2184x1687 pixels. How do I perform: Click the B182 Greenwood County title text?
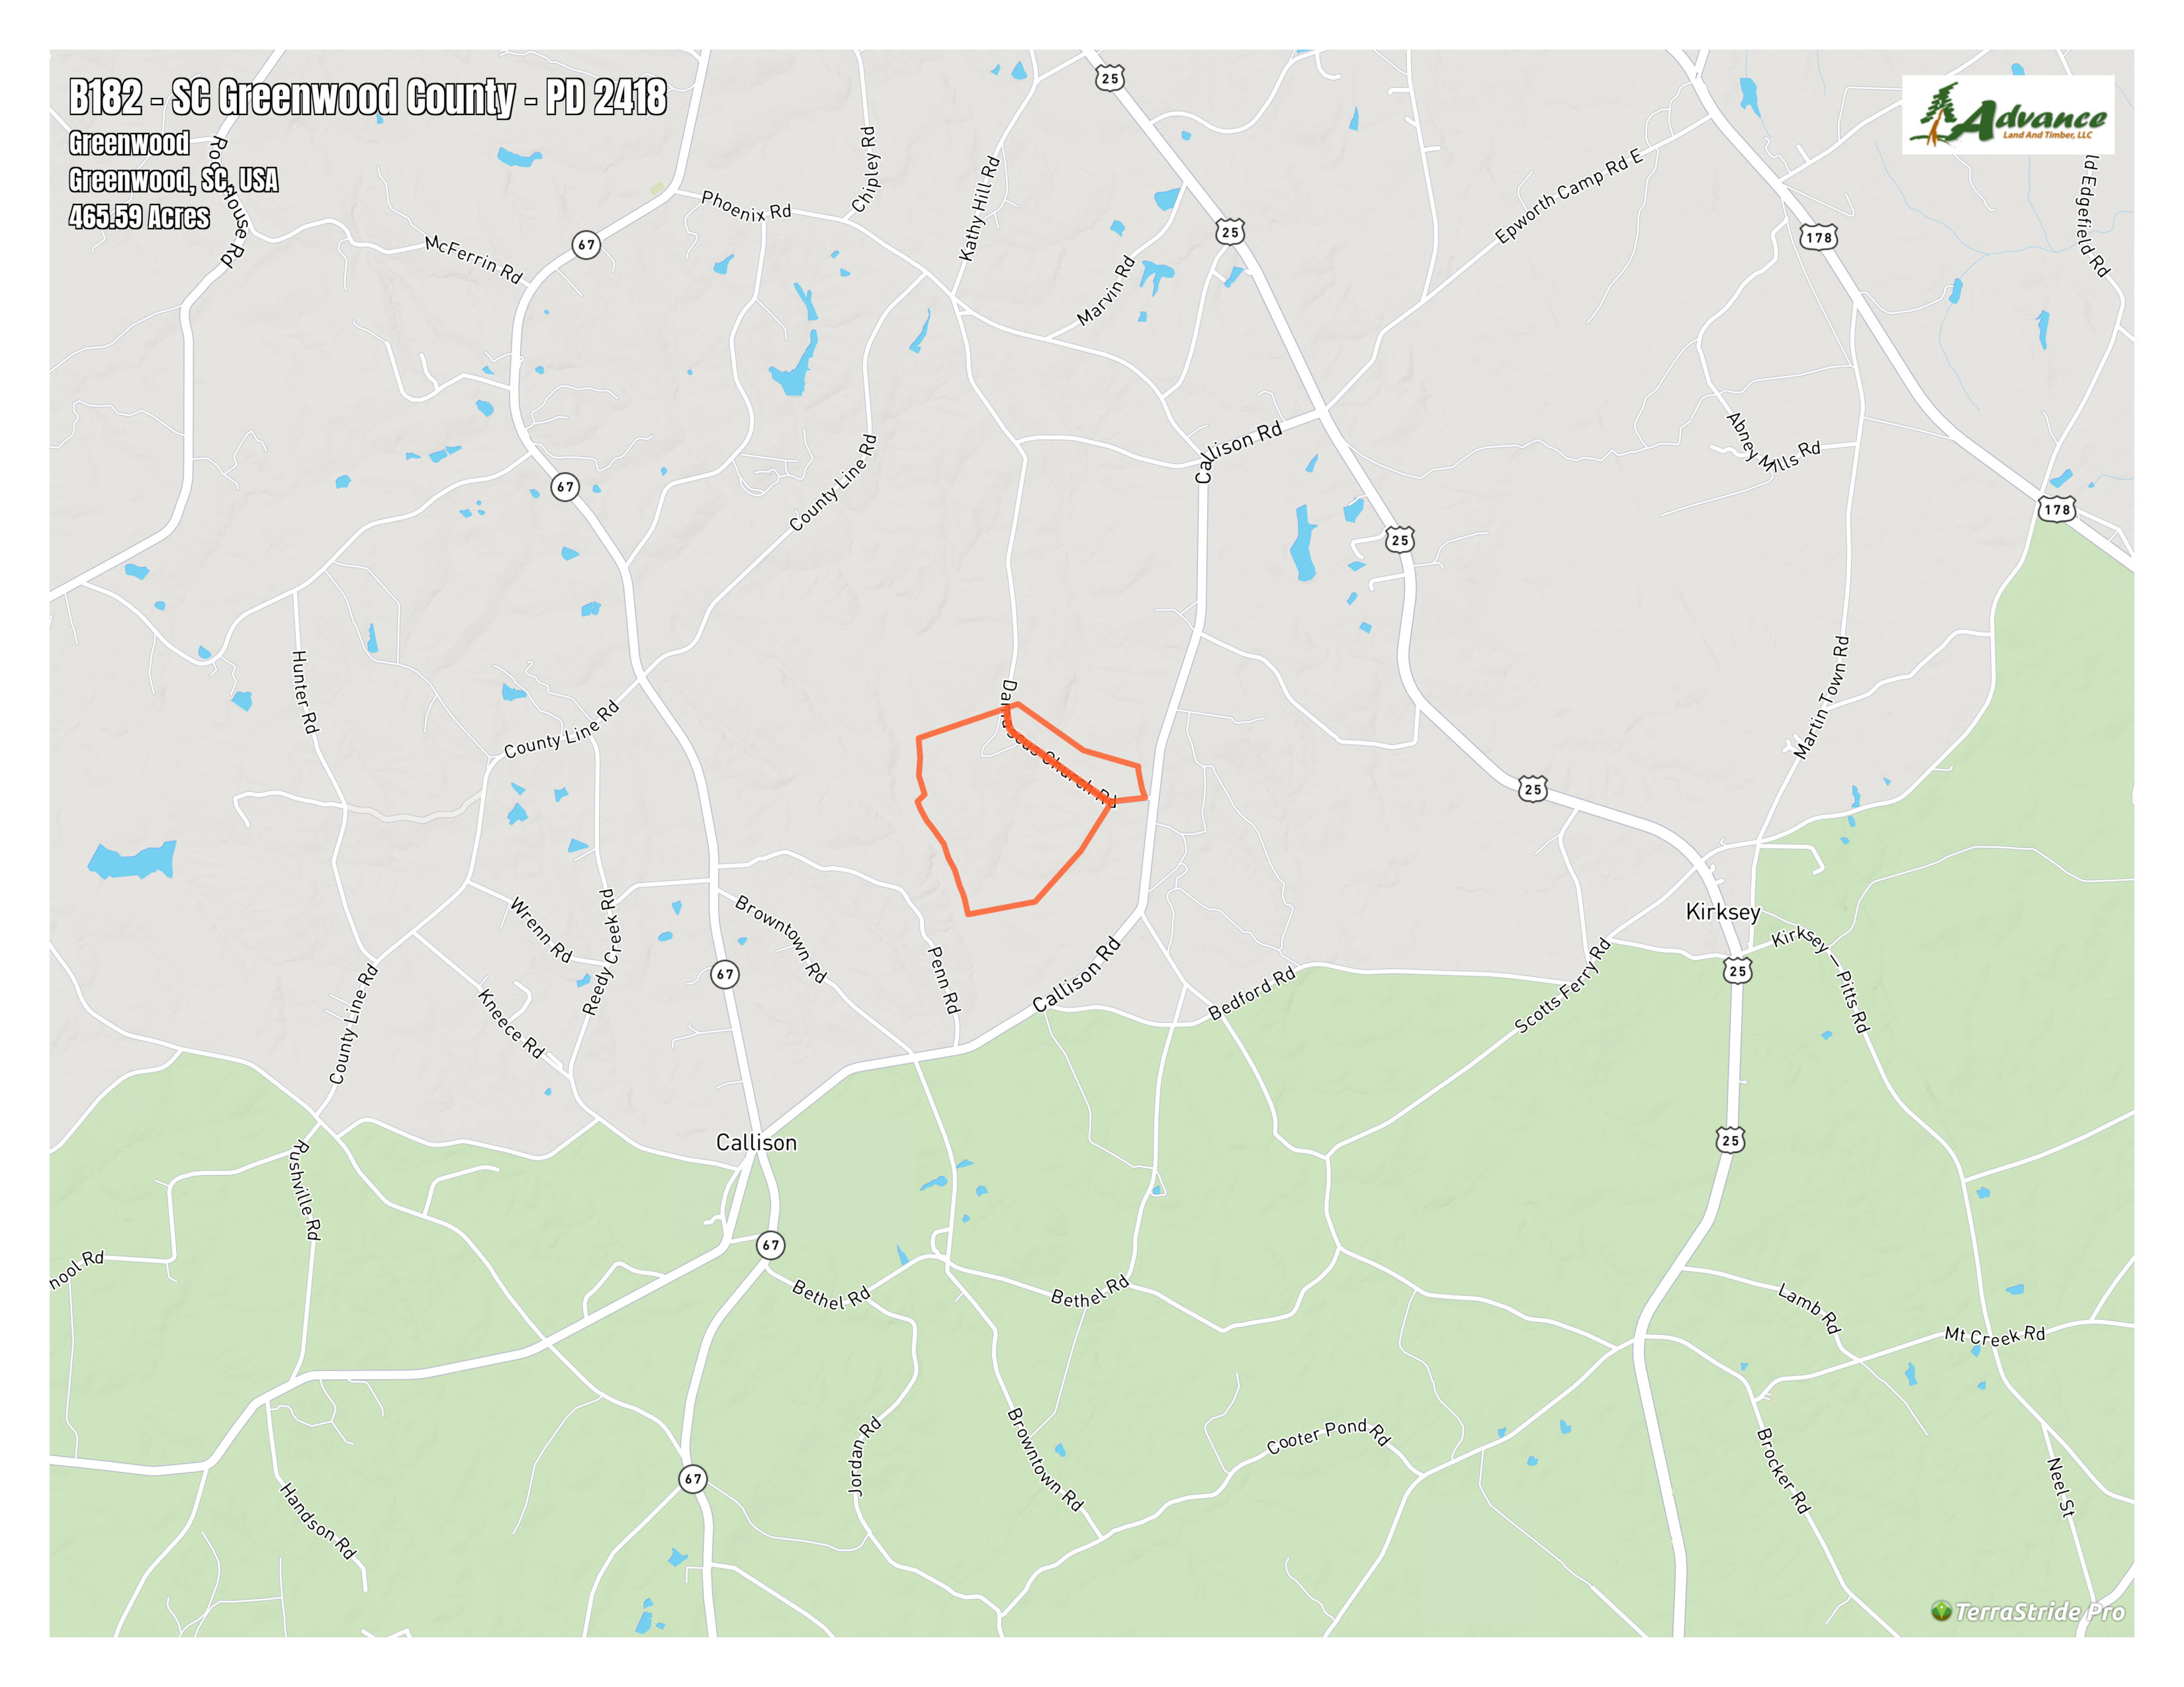367,97
